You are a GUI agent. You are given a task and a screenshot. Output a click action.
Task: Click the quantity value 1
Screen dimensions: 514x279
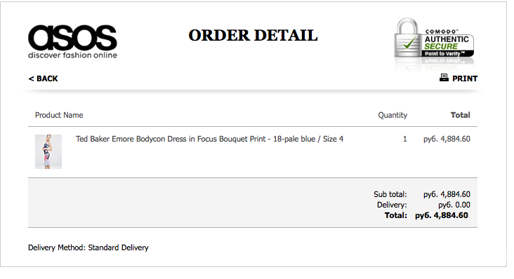(x=405, y=139)
